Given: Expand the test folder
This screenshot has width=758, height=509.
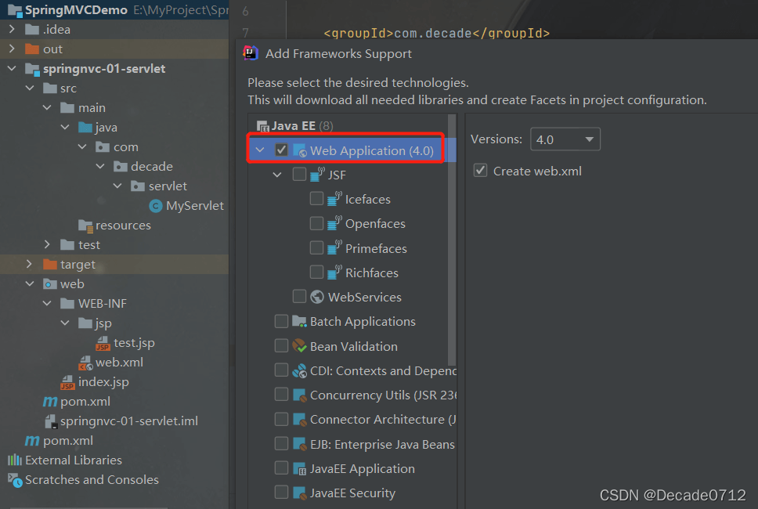Looking at the screenshot, I should [47, 244].
